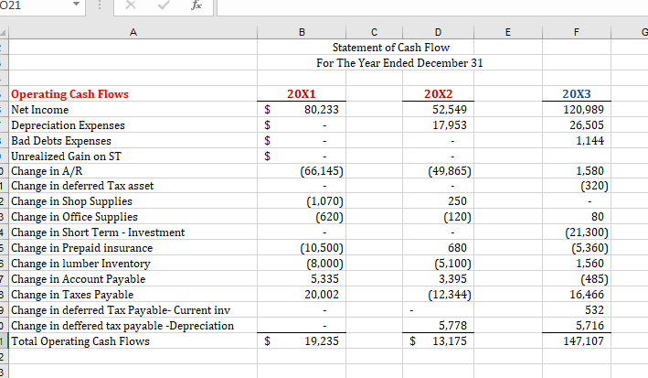Click into the formula bar input

[432, 6]
